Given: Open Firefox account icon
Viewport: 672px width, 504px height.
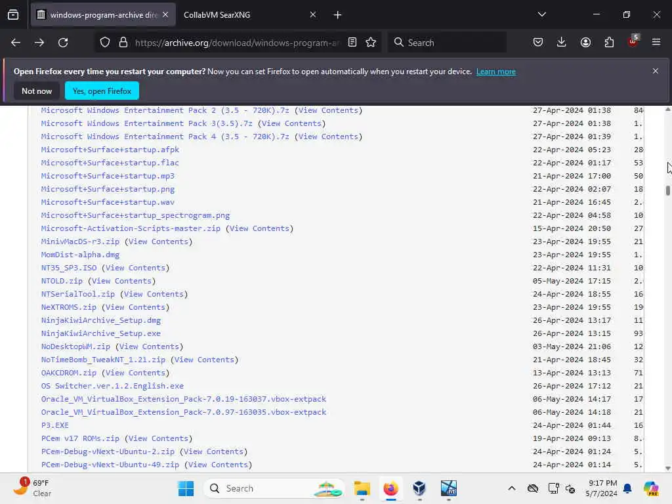Looking at the screenshot, I should click(x=585, y=43).
